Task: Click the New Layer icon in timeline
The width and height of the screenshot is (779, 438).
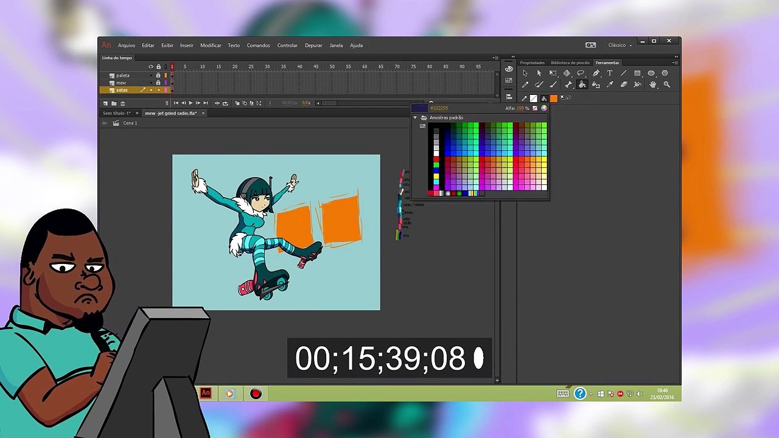Action: [105, 103]
